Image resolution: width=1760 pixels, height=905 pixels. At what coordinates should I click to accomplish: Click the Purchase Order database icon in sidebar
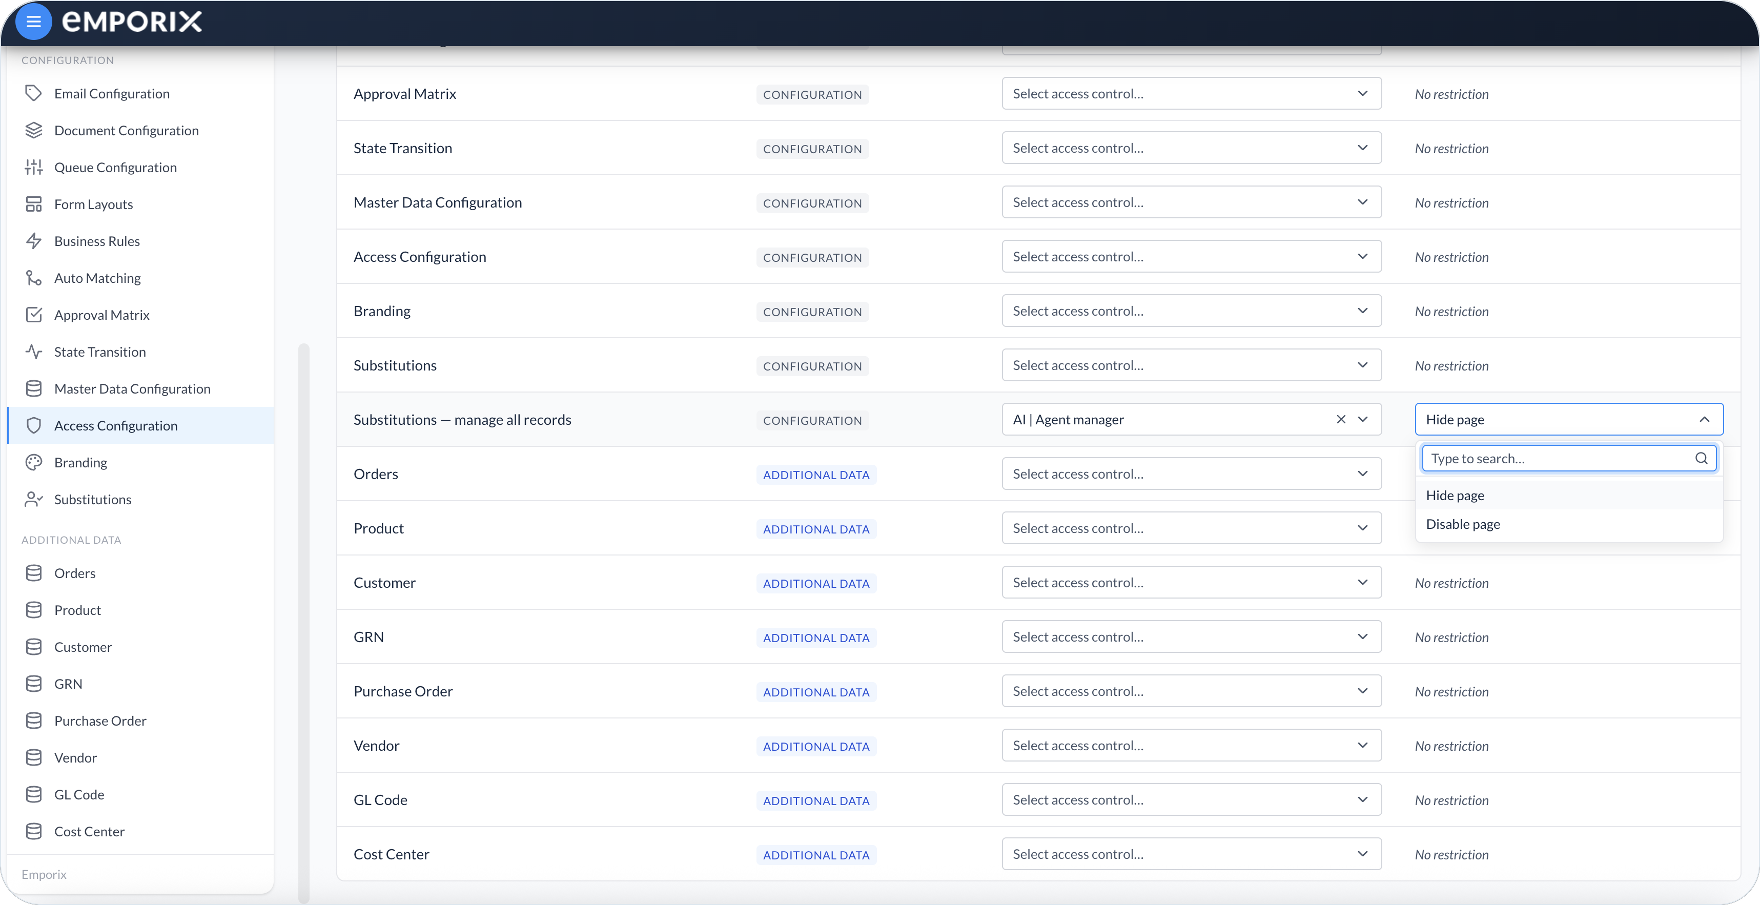[33, 720]
